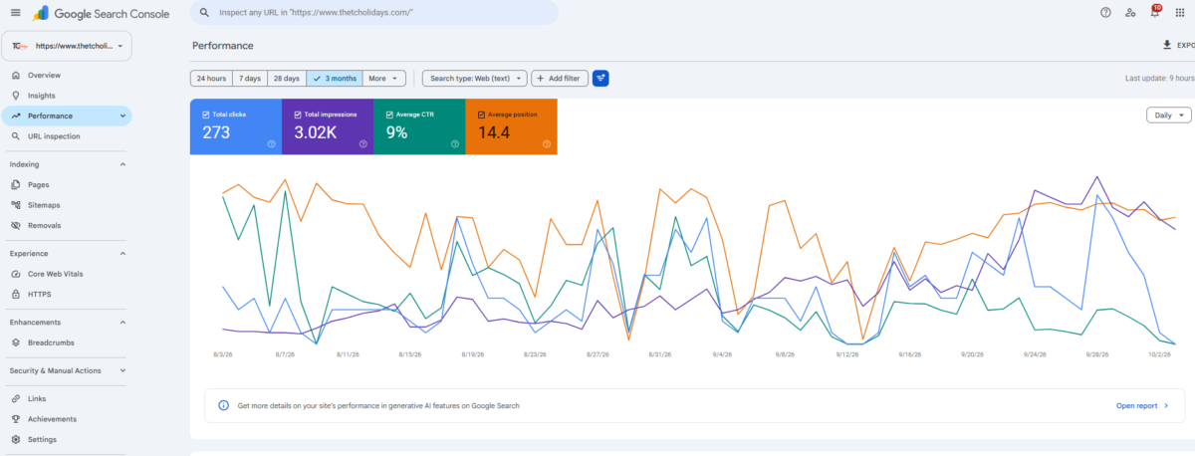Image resolution: width=1195 pixels, height=456 pixels.
Task: Toggle the Total impressions checkbox
Action: point(297,114)
